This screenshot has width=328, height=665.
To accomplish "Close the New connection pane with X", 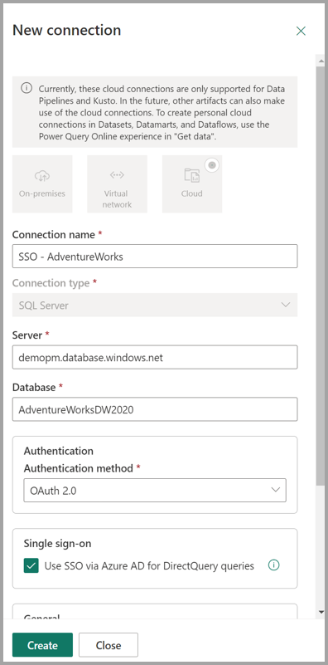I will pyautogui.click(x=301, y=31).
